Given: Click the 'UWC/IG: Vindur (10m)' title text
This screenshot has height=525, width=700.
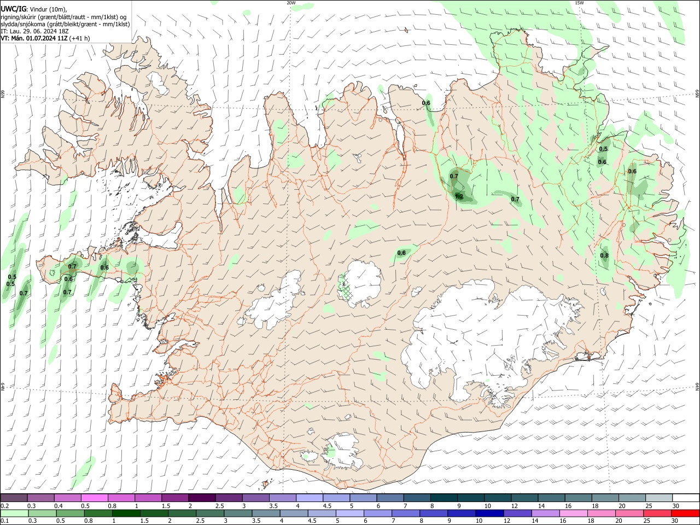Looking at the screenshot, I should click(33, 9).
